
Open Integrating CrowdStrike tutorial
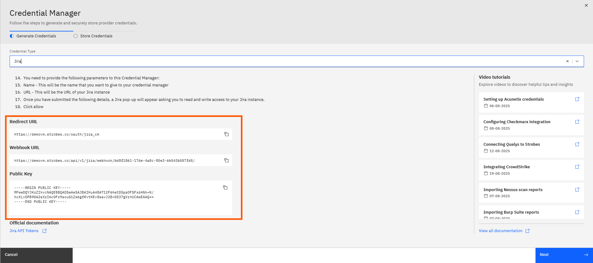pos(531,170)
